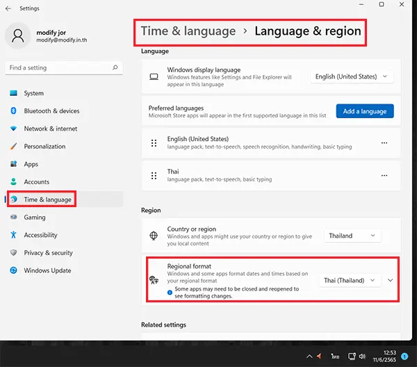
Task: Go to Privacy & security settings
Action: point(48,253)
